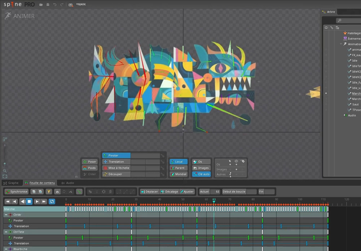Toggle Os visibility dot in options panel
This screenshot has height=251, width=361.
(x=236, y=164)
